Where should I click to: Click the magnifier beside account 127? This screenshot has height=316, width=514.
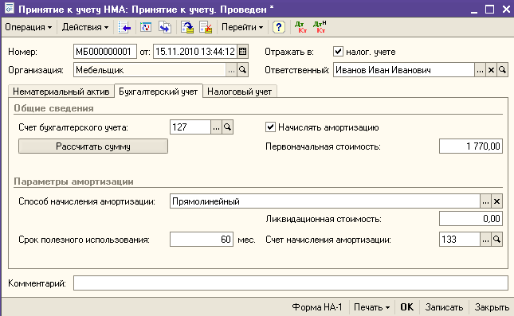(227, 127)
